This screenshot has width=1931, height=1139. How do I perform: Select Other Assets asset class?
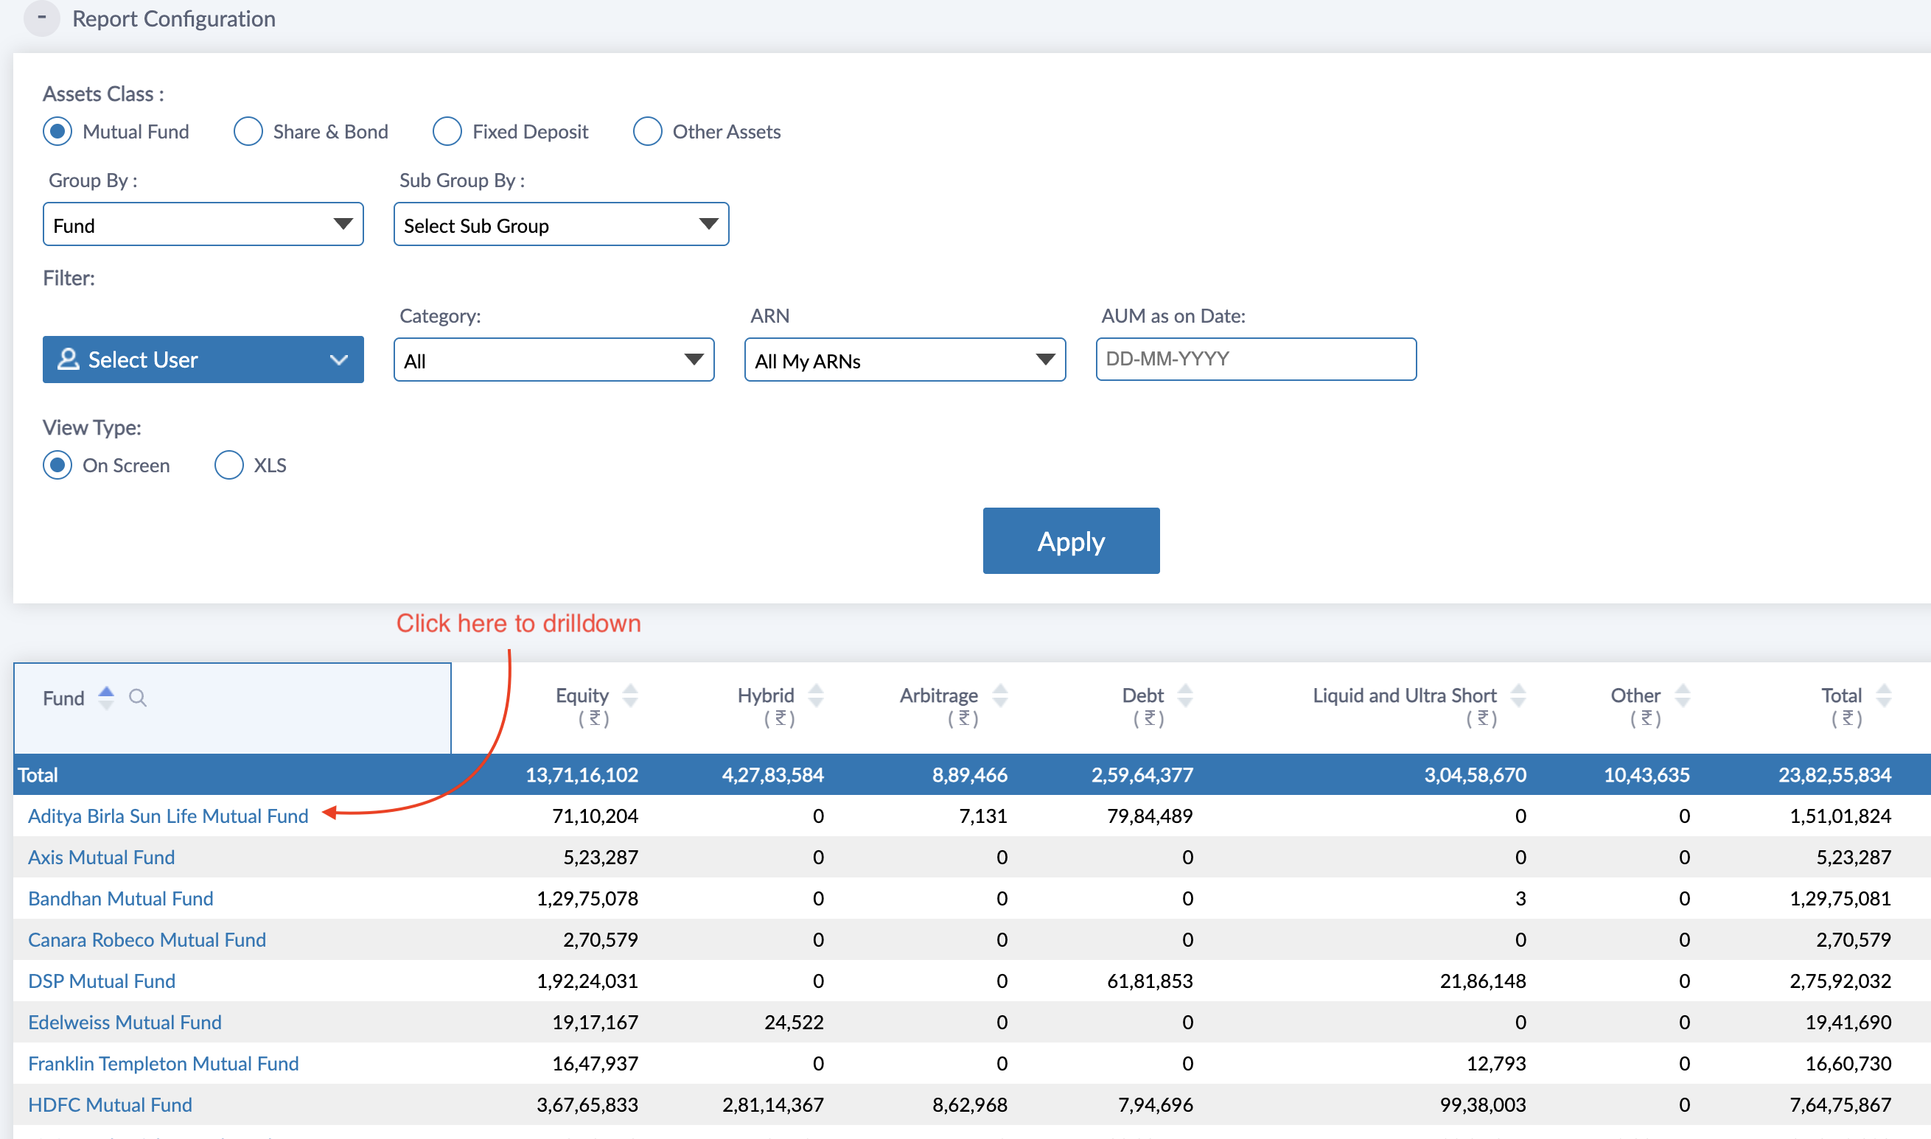647,131
